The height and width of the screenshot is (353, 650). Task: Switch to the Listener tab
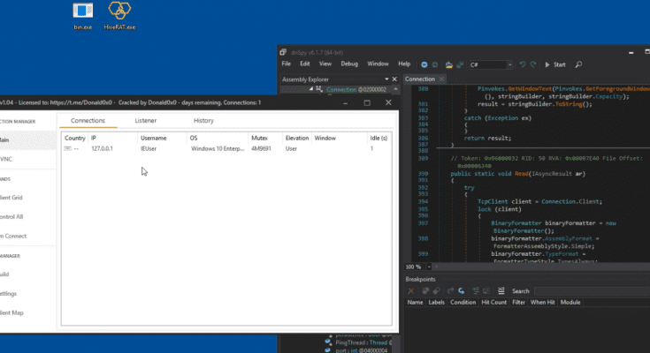click(x=145, y=120)
